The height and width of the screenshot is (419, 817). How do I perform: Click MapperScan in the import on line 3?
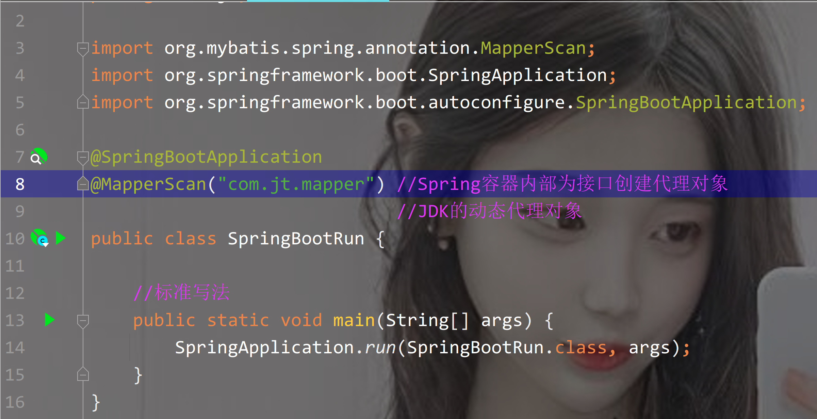[533, 48]
